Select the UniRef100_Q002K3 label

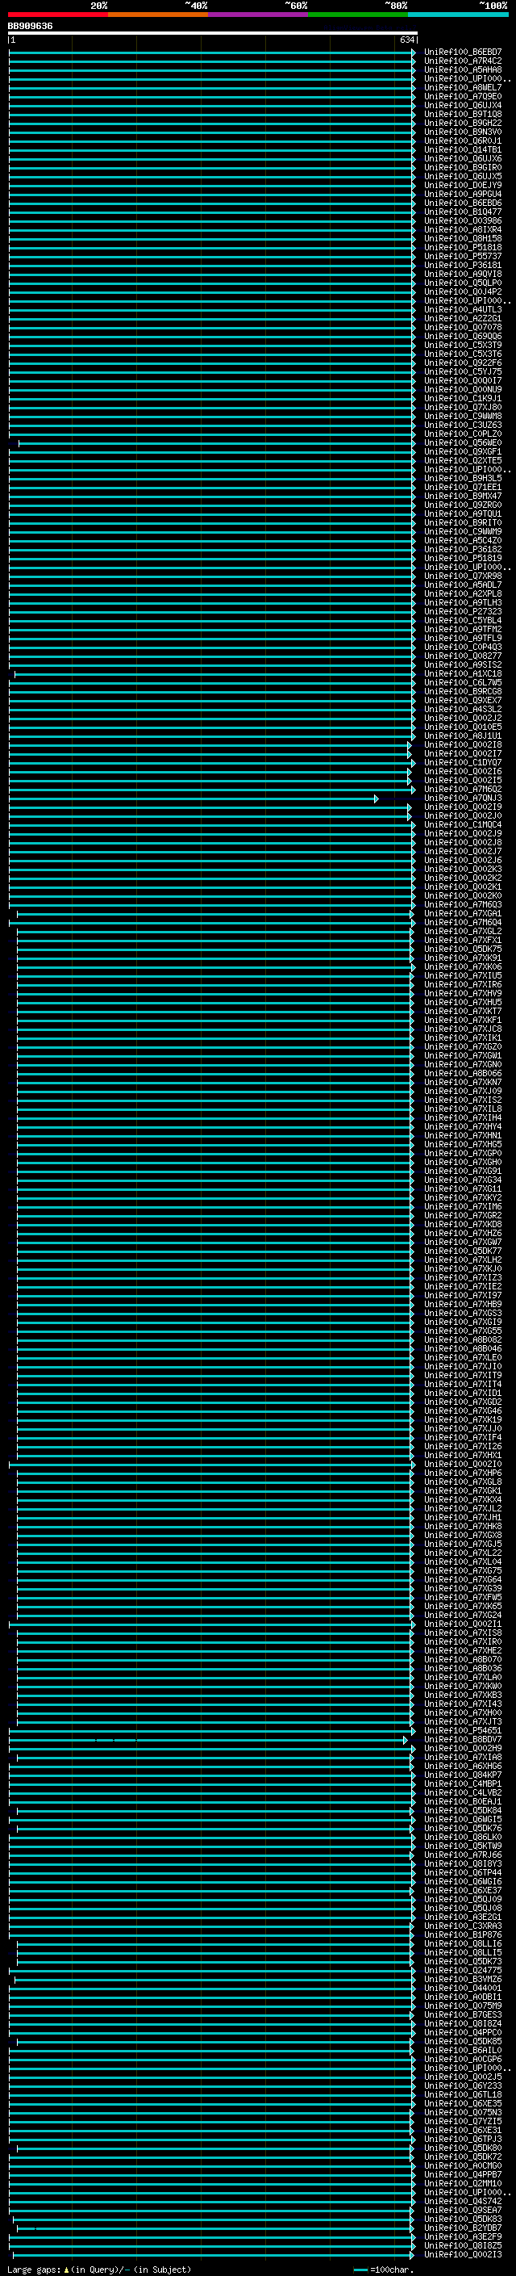pos(462,870)
